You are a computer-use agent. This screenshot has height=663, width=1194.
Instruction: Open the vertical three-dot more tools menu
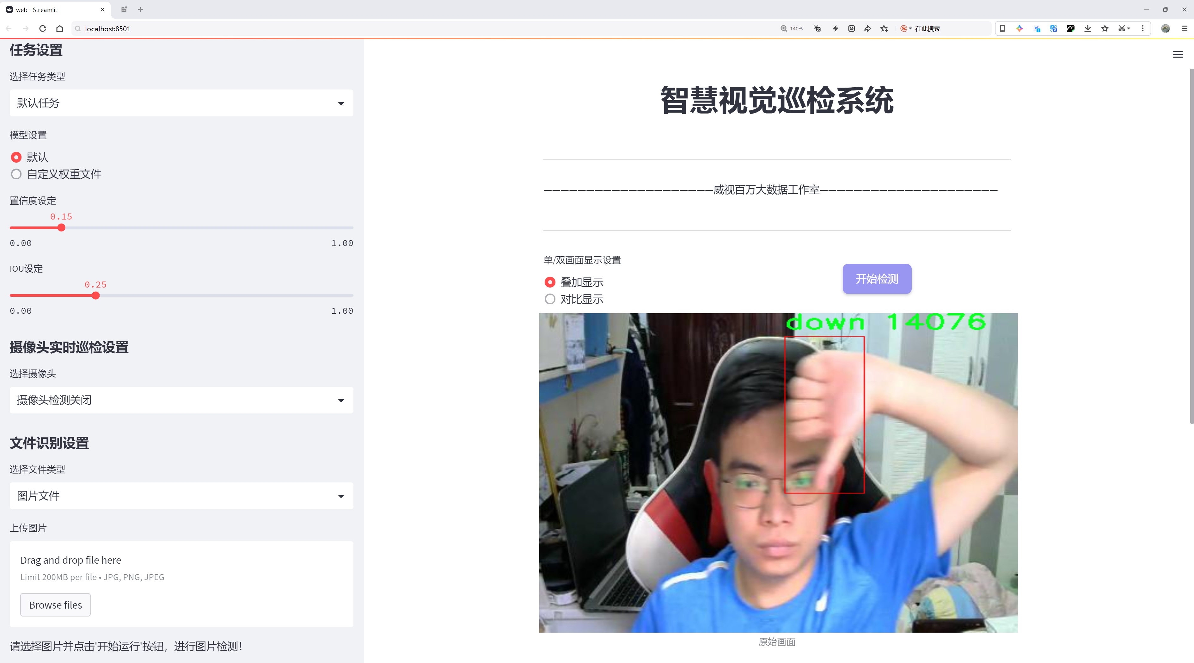tap(1142, 29)
